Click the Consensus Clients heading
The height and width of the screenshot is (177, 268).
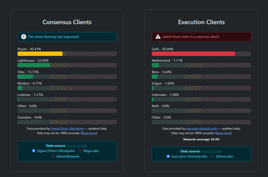[67, 22]
